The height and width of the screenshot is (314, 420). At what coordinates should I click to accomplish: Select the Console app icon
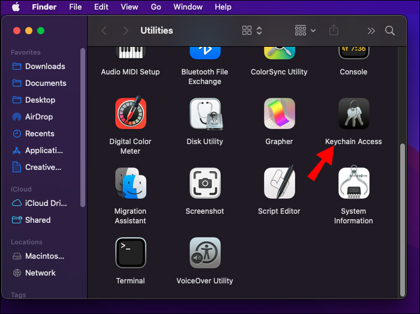click(x=353, y=53)
